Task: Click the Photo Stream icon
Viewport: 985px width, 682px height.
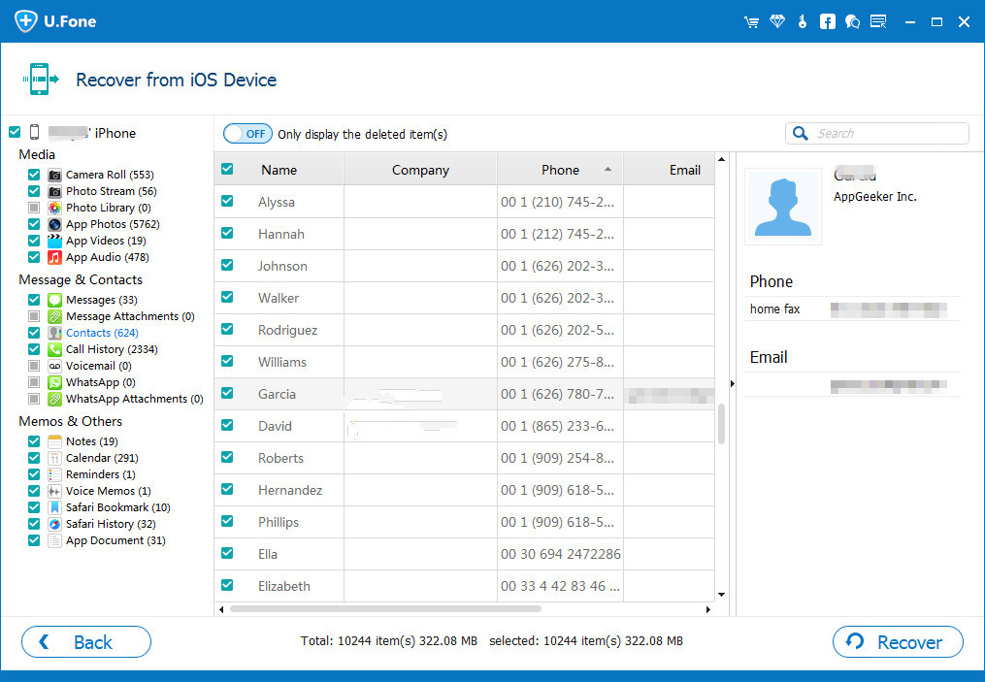Action: click(54, 191)
